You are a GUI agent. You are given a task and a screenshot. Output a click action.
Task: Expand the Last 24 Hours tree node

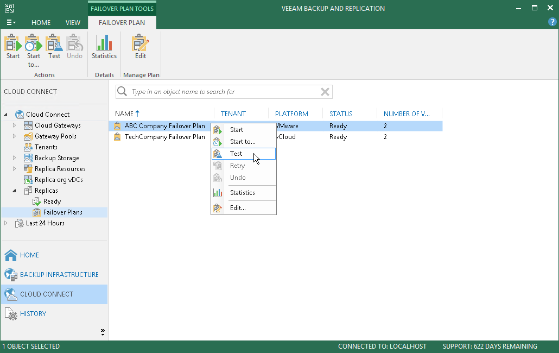click(6, 223)
